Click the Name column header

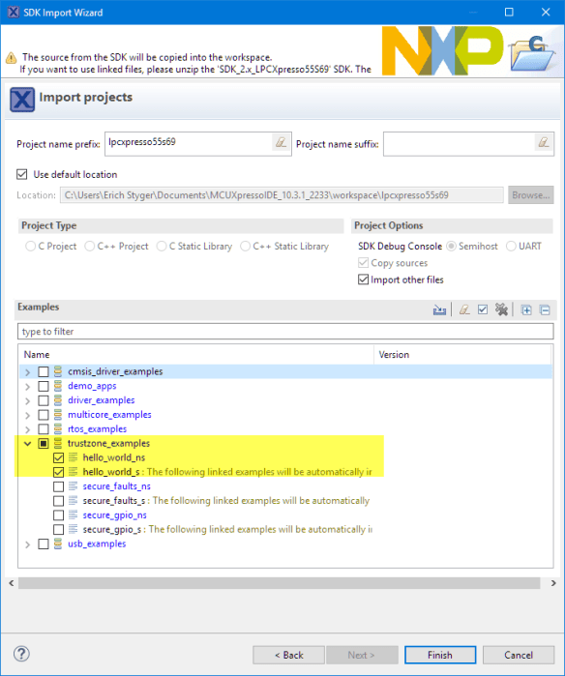[196, 354]
